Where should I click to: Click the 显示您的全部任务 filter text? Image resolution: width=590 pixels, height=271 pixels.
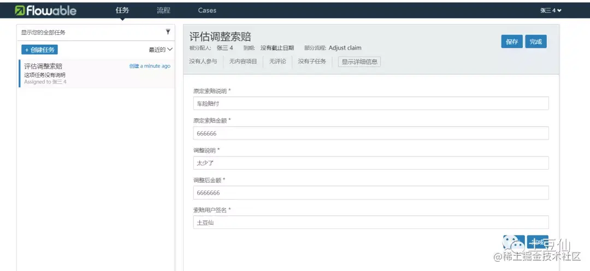[43, 33]
